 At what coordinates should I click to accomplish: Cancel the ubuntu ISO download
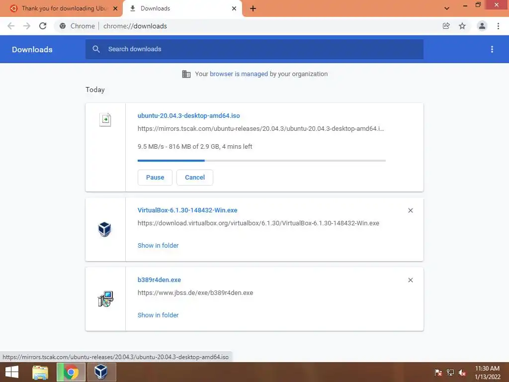[x=195, y=178]
